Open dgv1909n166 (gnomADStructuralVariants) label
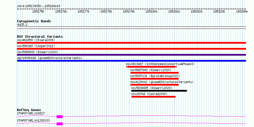This screenshot has width=254, height=127. click(50, 58)
